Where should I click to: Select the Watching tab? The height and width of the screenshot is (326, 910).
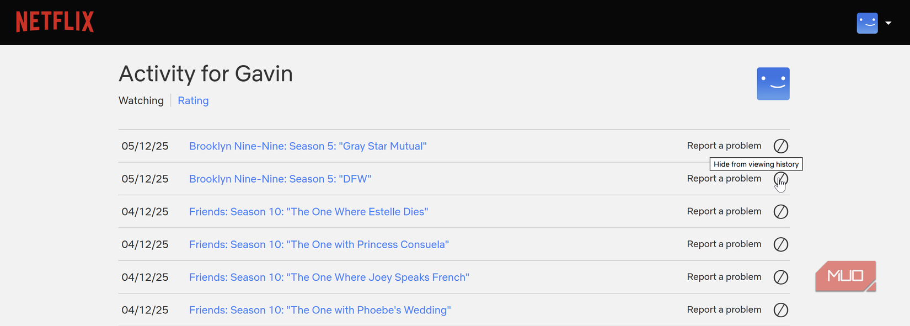coord(141,100)
